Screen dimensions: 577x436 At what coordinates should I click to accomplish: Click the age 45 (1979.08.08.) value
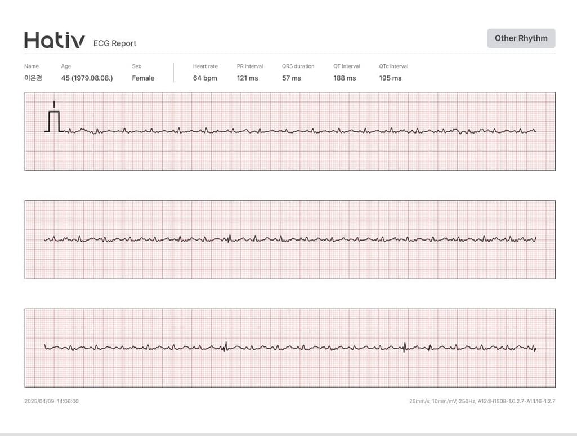(x=87, y=78)
